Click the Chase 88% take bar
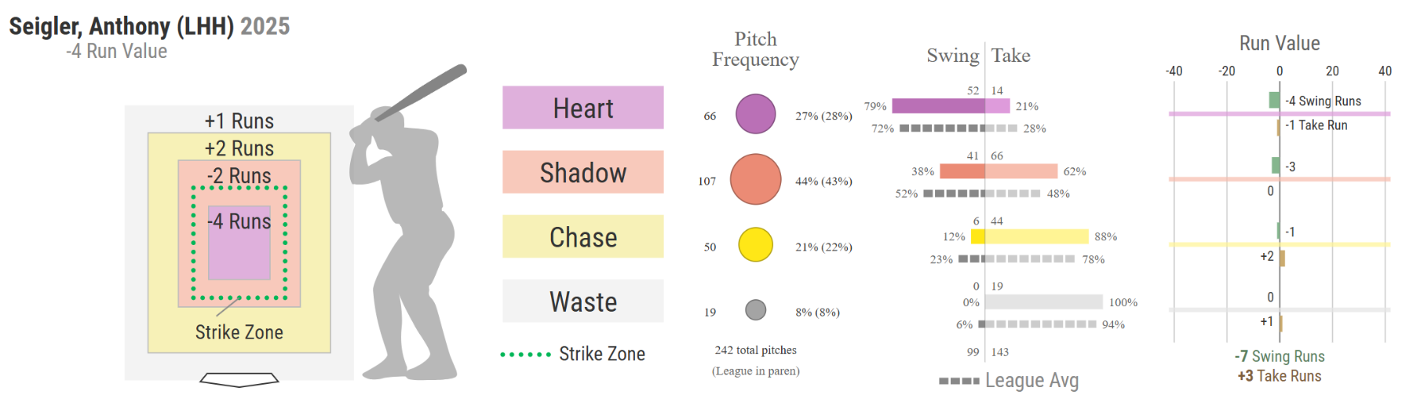1413x395 pixels. [x=1036, y=236]
